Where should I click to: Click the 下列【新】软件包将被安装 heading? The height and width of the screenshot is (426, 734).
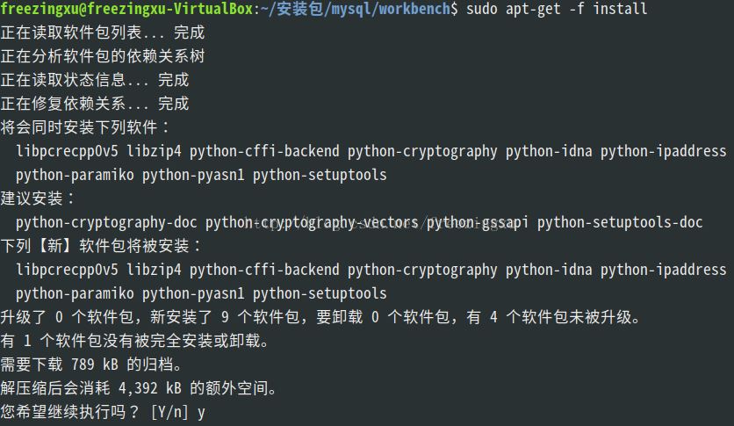tap(102, 246)
